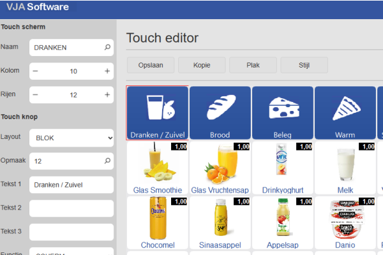Select the Sinaasappel juice tile
The height and width of the screenshot is (255, 383).
(x=220, y=222)
